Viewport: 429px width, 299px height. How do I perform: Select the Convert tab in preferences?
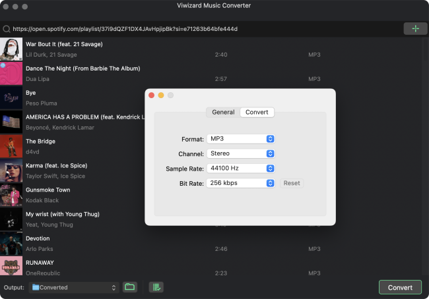pyautogui.click(x=257, y=112)
